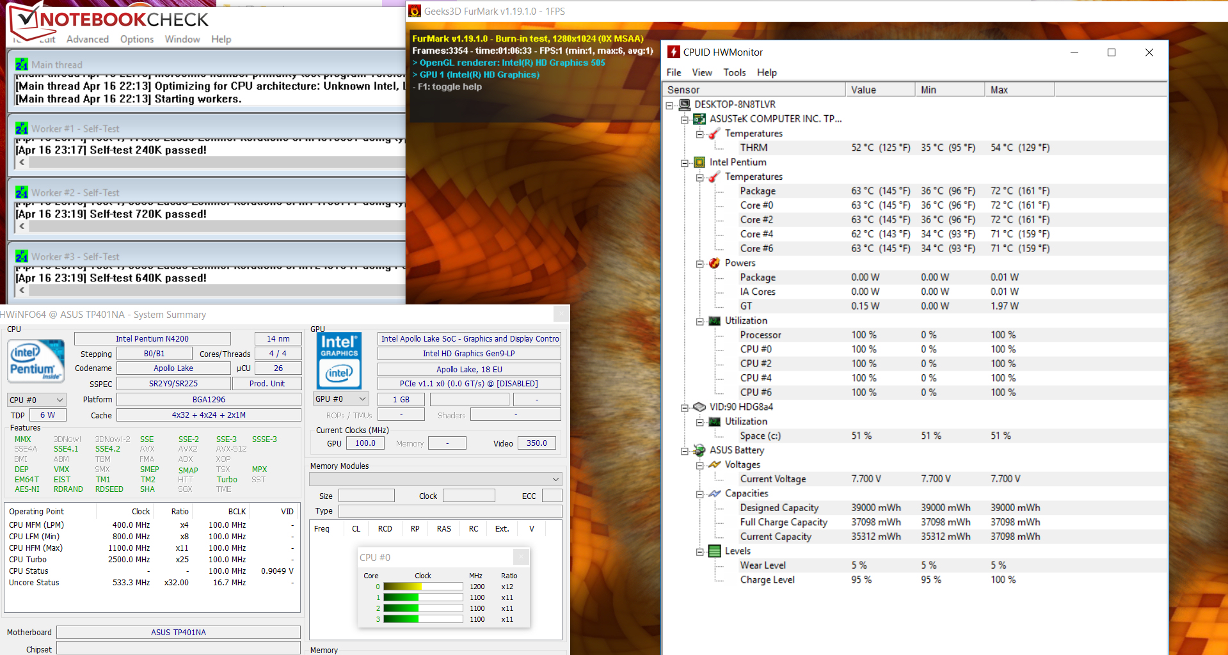Open Advanced menu in Prime95 window
This screenshot has width=1228, height=655.
tap(88, 39)
